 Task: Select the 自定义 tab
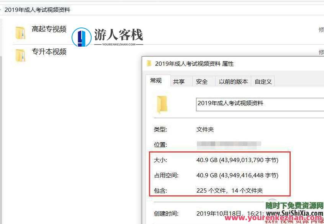[x=263, y=81]
